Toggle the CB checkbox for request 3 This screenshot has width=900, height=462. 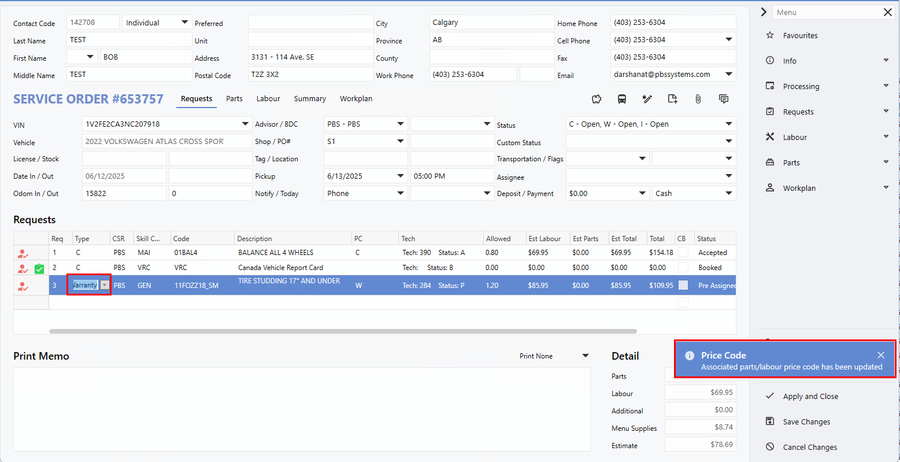683,285
